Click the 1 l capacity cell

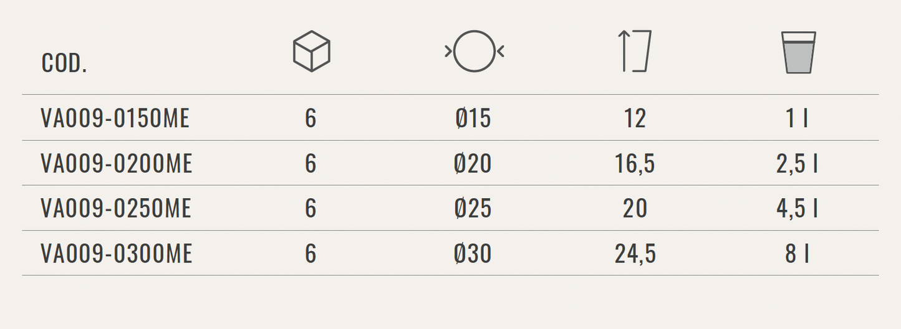tap(797, 118)
